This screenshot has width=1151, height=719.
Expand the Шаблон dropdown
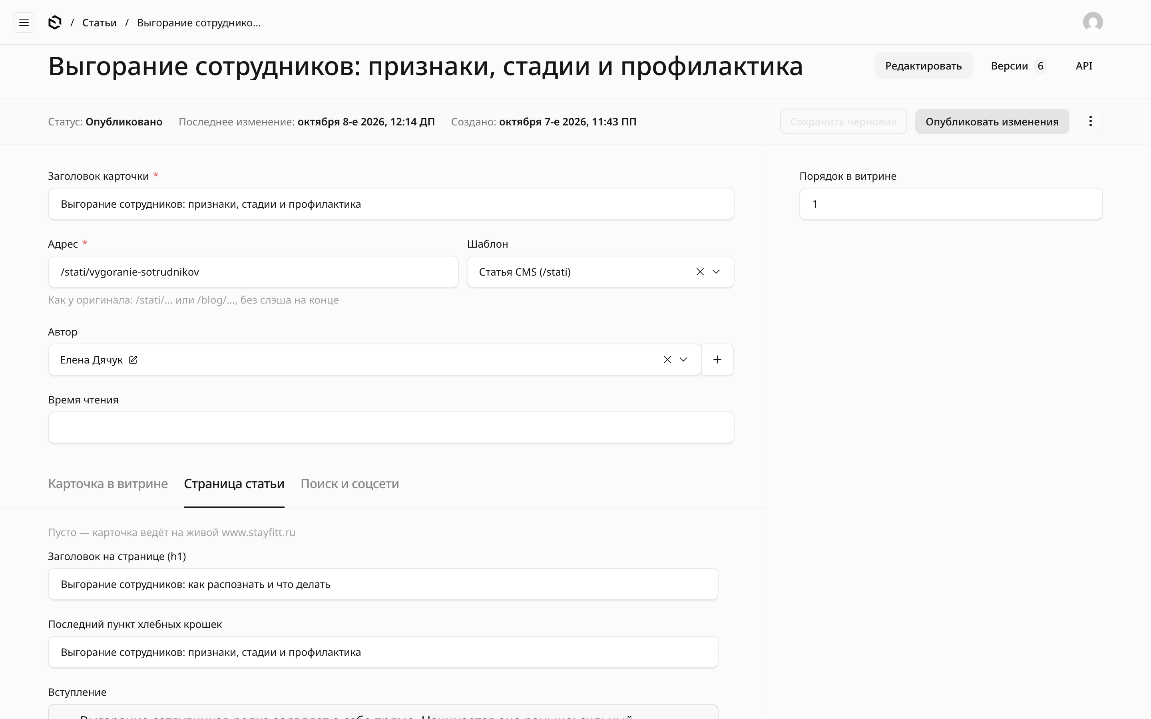point(716,272)
